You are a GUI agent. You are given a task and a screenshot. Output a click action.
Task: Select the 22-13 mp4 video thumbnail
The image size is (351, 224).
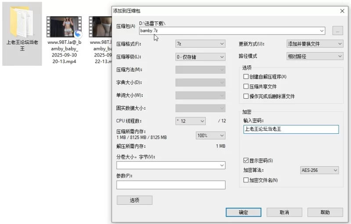point(100,27)
